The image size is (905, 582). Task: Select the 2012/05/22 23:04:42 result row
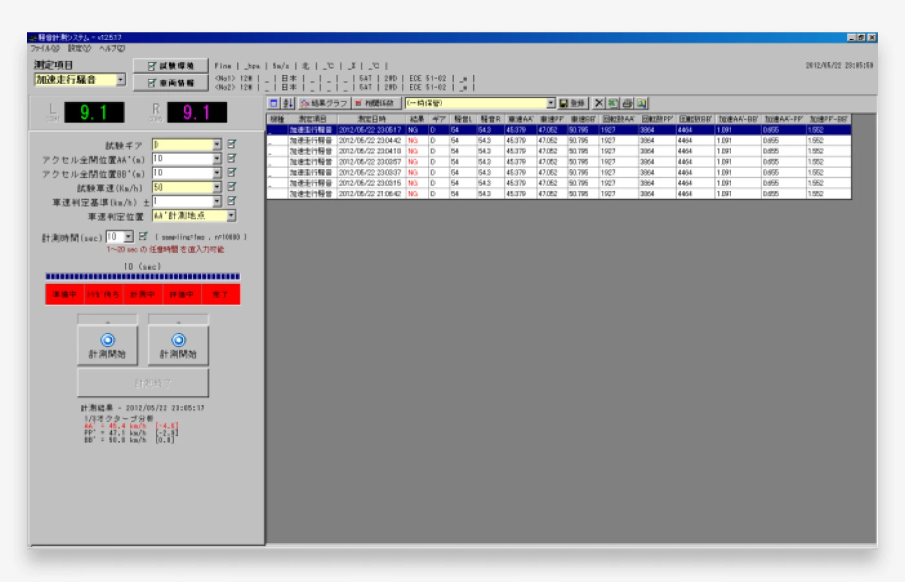[369, 140]
